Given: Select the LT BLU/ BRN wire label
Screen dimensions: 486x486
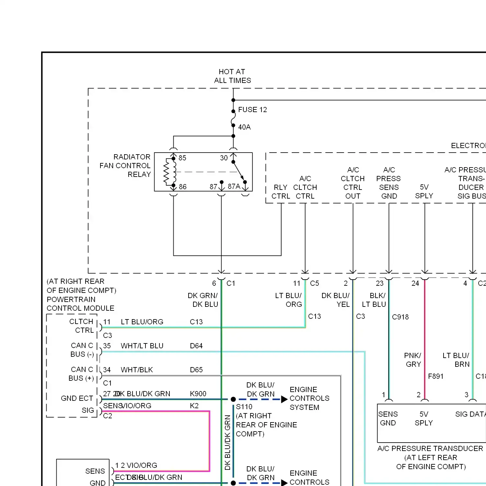Looking at the screenshot, I should [456, 360].
